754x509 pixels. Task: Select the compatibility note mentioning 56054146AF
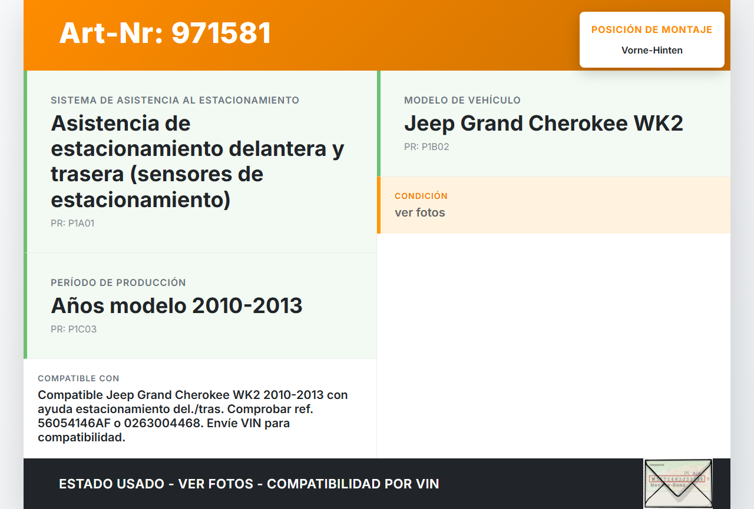point(193,416)
